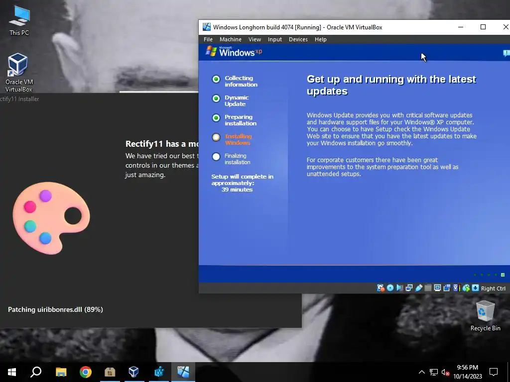Open the optical drive indicator in VirtualBox status bar
The height and width of the screenshot is (382, 510).
(x=390, y=288)
